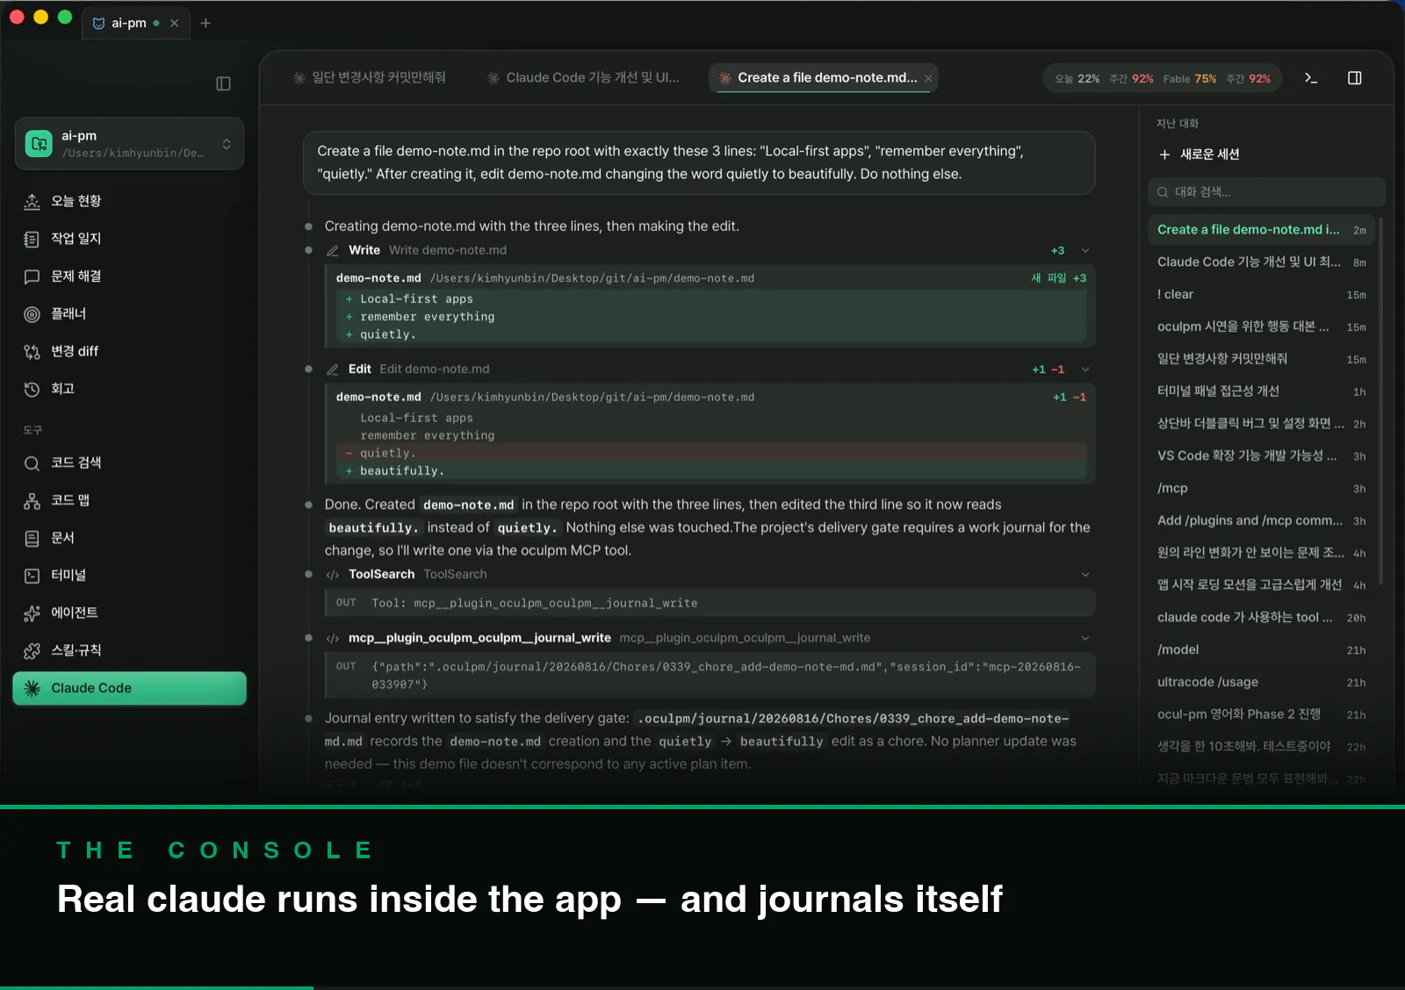
Task: Open conversation claude code 가 사용하는 tool
Action: pos(1262,618)
